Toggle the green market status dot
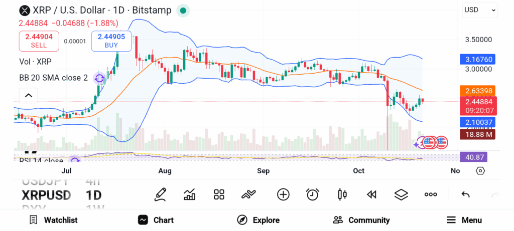The image size is (514, 231). [183, 11]
